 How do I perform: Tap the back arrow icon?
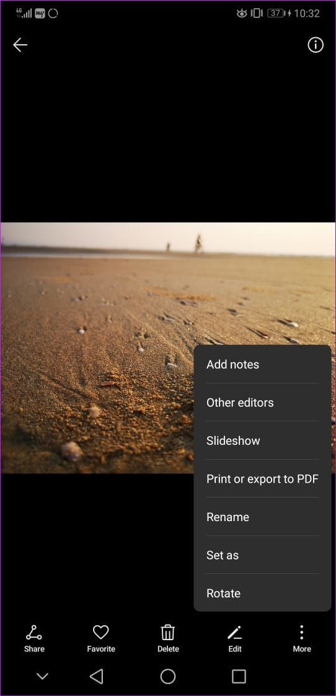20,45
